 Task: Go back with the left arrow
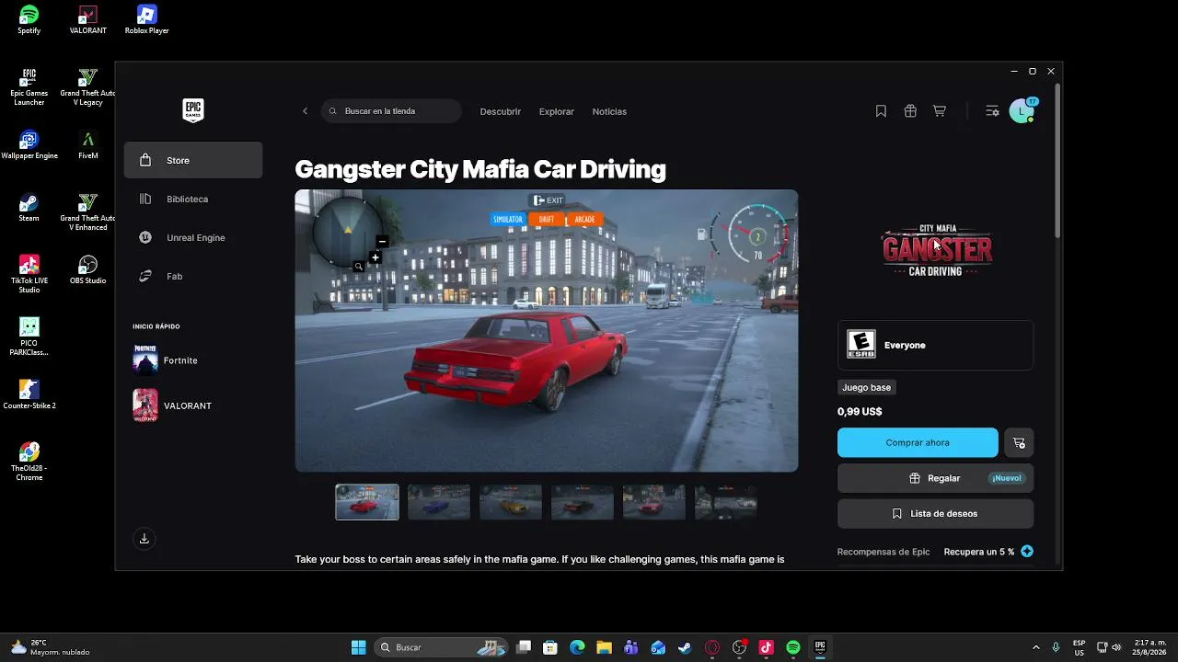pos(306,111)
